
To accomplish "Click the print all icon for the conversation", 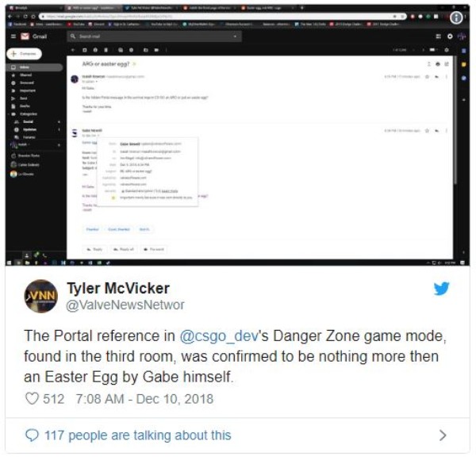I will click(x=437, y=64).
